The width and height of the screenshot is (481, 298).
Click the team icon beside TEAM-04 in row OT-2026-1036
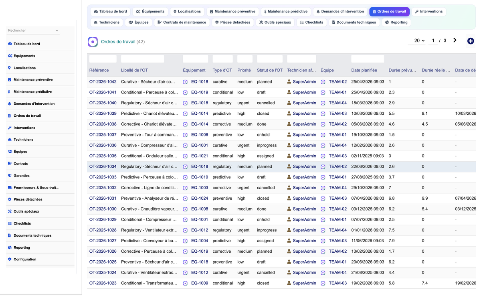[323, 146]
